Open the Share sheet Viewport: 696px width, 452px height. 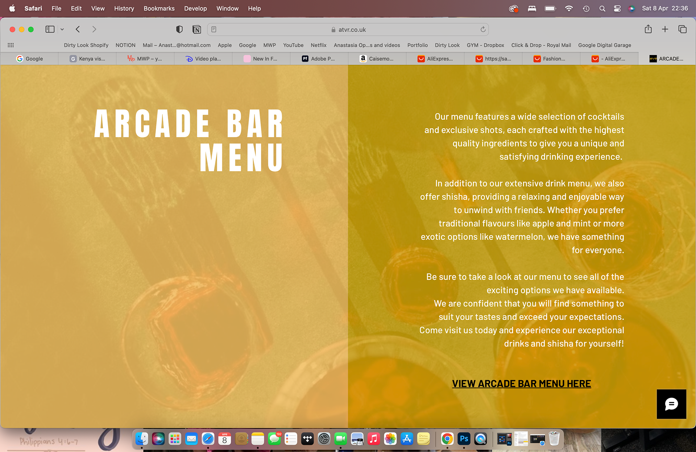(648, 29)
